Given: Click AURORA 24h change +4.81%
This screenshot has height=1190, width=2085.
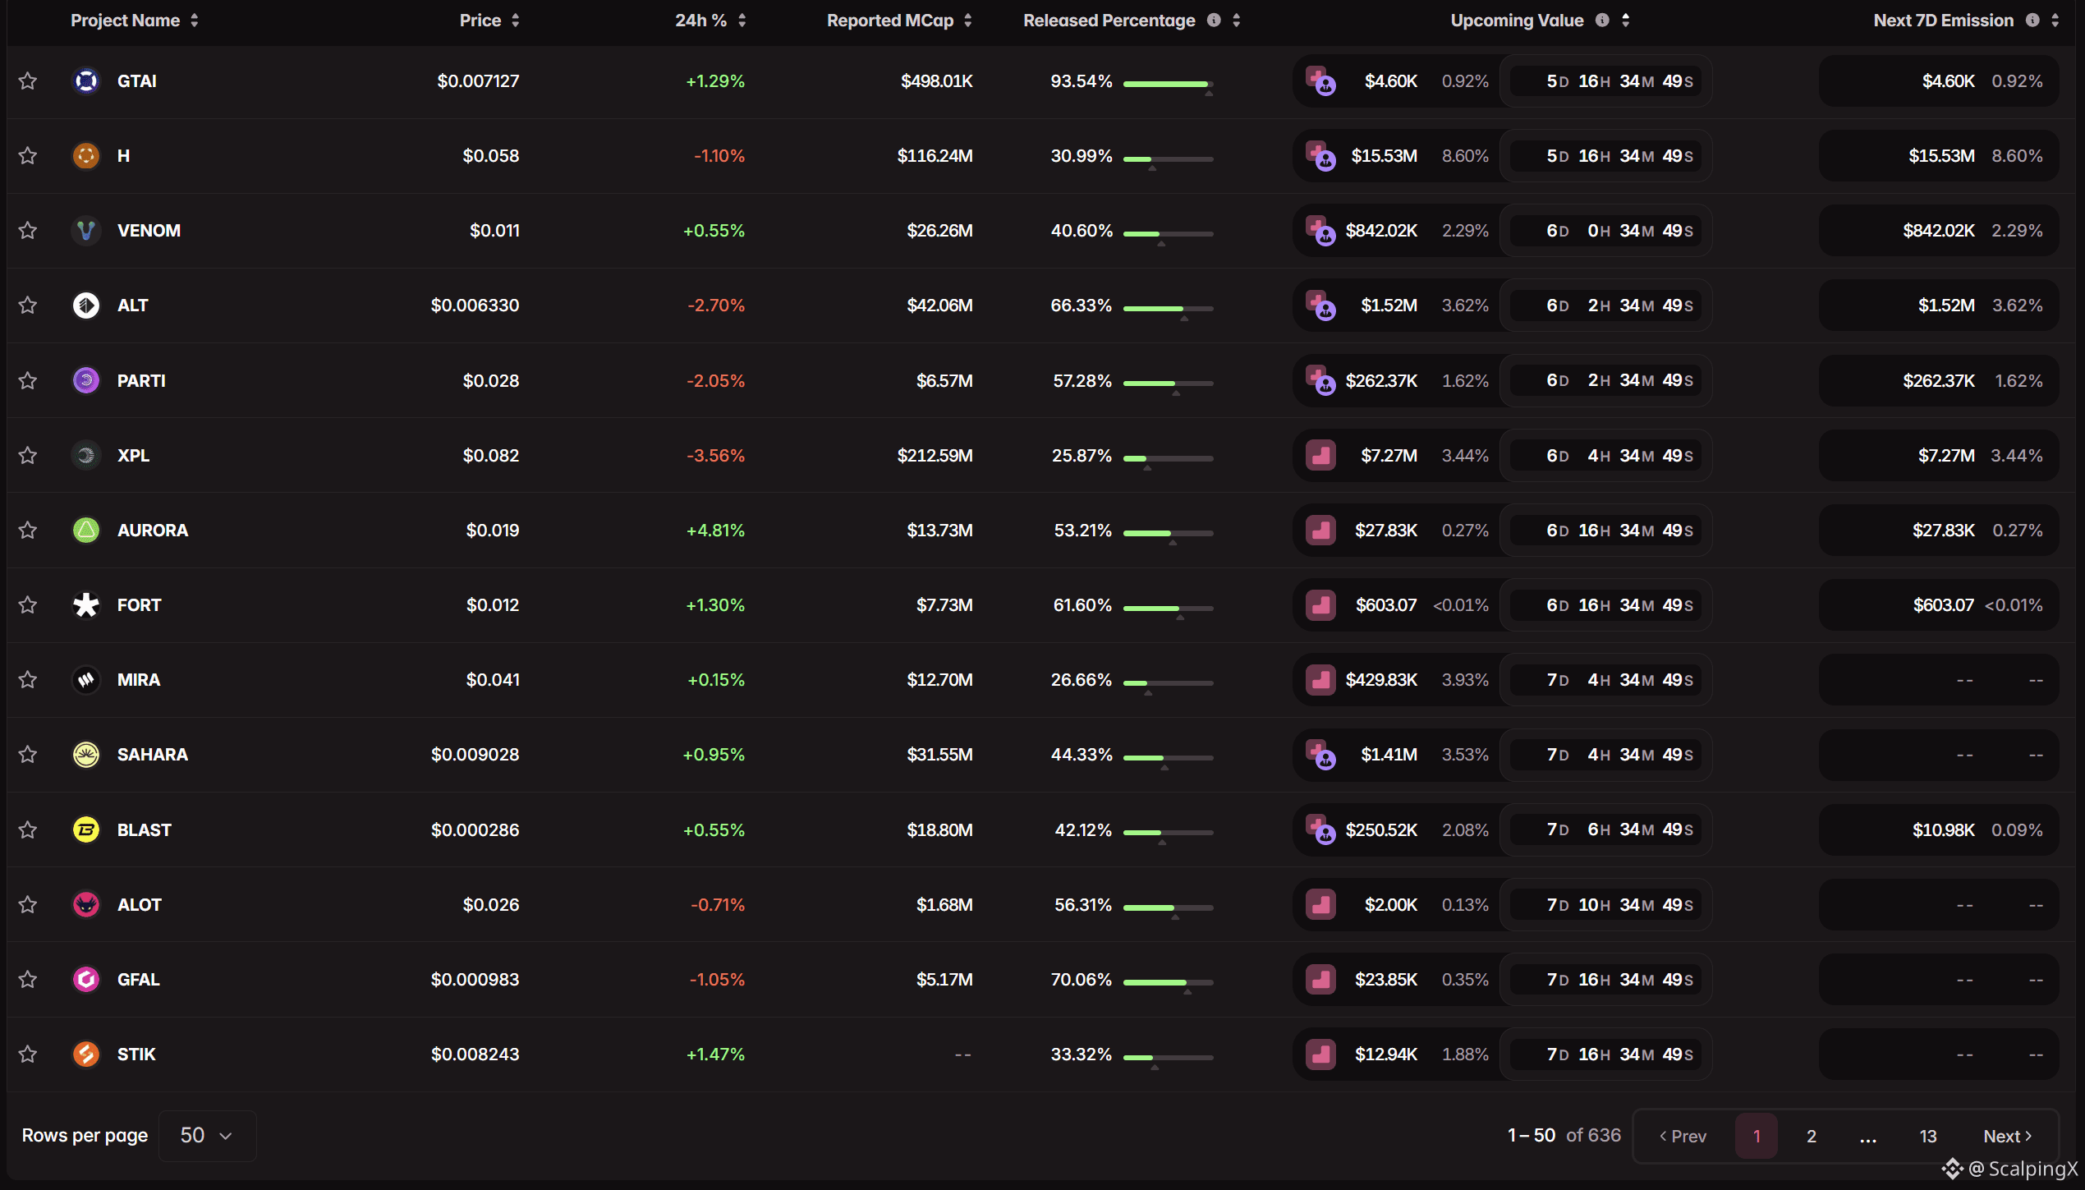Looking at the screenshot, I should pos(715,530).
